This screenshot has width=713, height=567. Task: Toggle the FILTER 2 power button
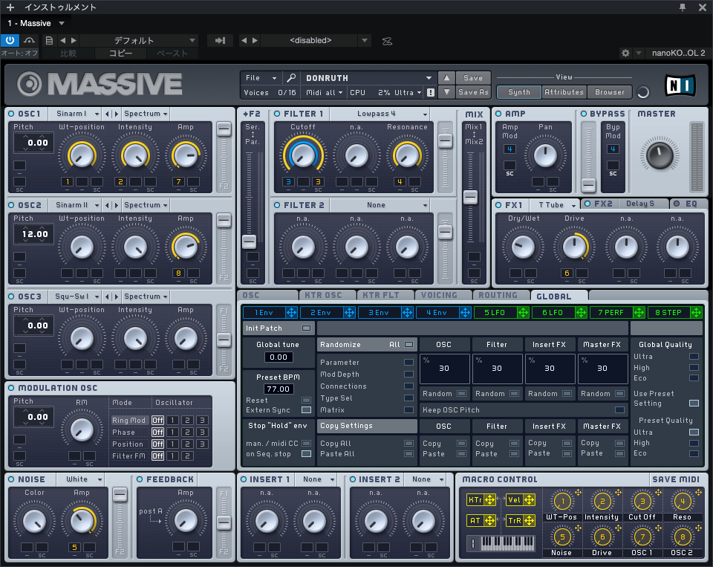(x=277, y=205)
